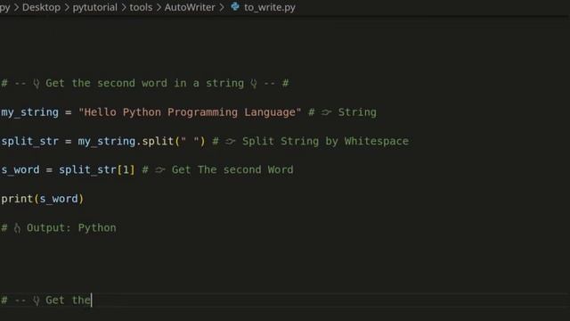
Task: Click the s_word variable assignment name
Action: 20,170
